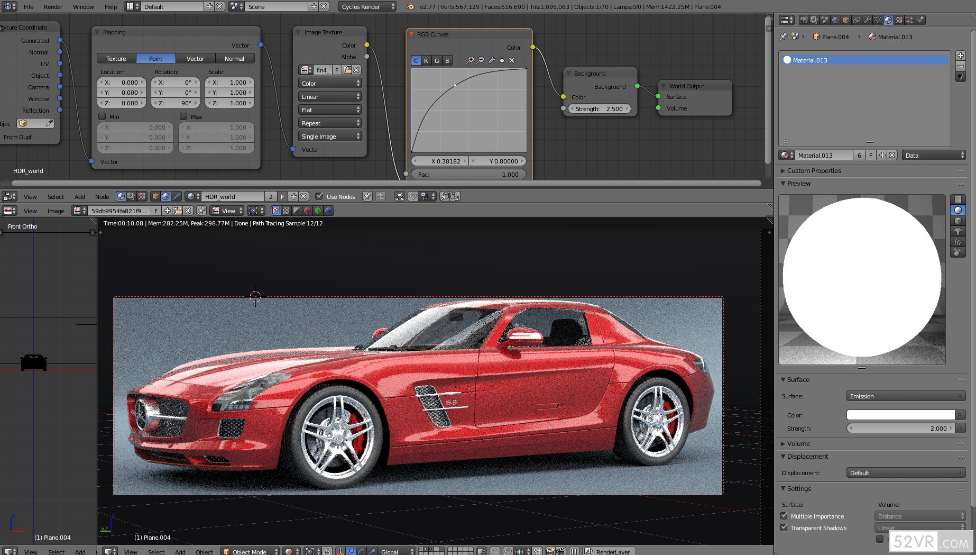The width and height of the screenshot is (976, 555).
Task: Open the Single Image source dropdown
Action: (330, 137)
